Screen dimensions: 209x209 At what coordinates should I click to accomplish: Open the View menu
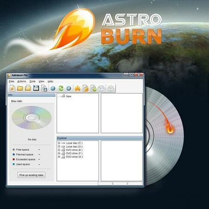pyautogui.click(x=41, y=81)
